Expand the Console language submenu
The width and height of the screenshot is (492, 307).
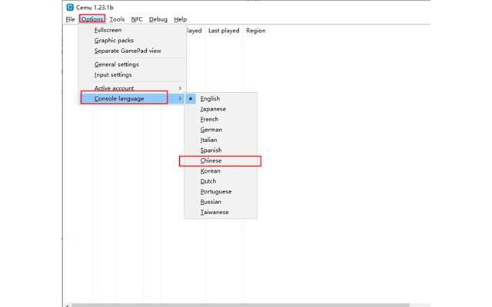coord(132,99)
